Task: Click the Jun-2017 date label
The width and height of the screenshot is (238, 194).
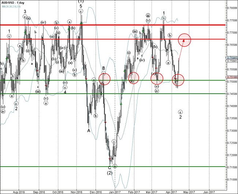Action: coord(208,191)
